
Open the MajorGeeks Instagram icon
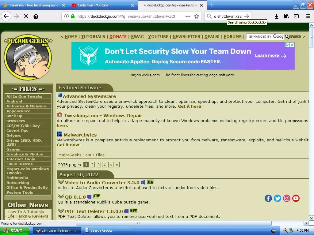pyautogui.click(x=287, y=198)
